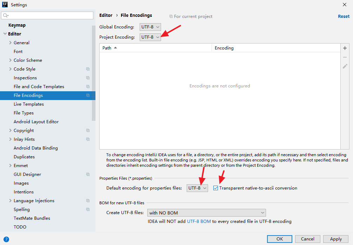Click the remove path minus icon

tap(345, 57)
